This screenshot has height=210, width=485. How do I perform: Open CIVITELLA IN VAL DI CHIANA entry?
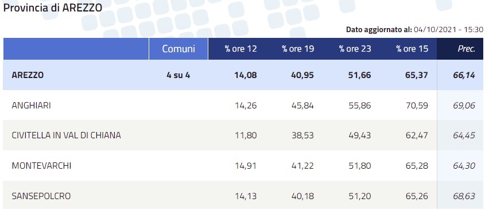(x=66, y=135)
